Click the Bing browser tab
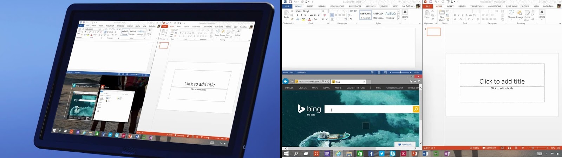The height and width of the screenshot is (158, 562). tap(348, 82)
